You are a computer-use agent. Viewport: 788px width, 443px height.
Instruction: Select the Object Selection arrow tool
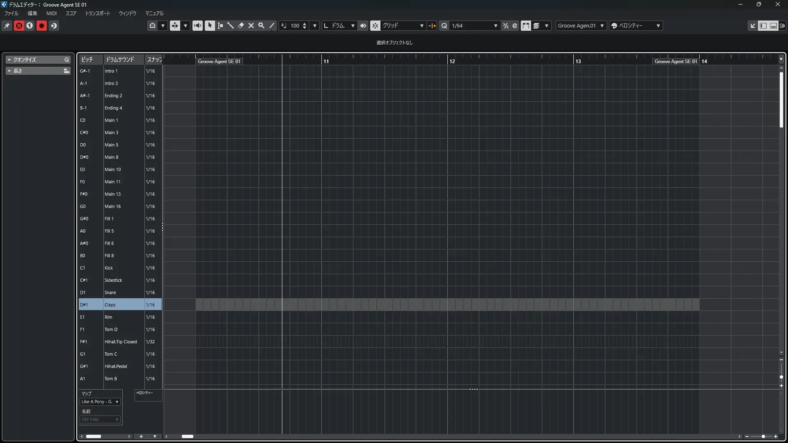click(x=210, y=25)
